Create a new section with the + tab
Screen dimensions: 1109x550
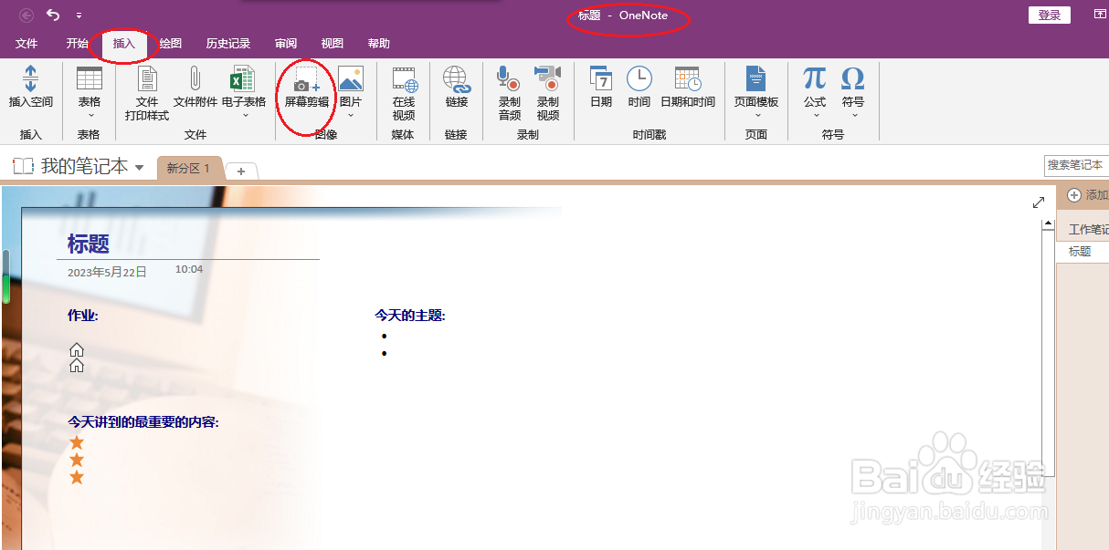tap(241, 171)
